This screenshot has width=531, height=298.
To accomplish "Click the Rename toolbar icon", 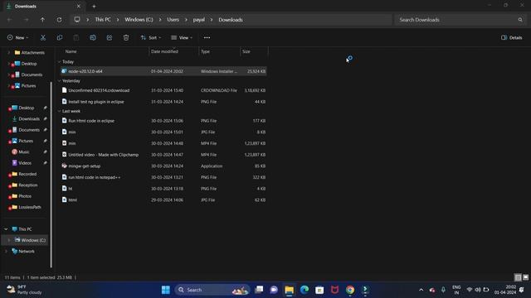I will pyautogui.click(x=93, y=37).
